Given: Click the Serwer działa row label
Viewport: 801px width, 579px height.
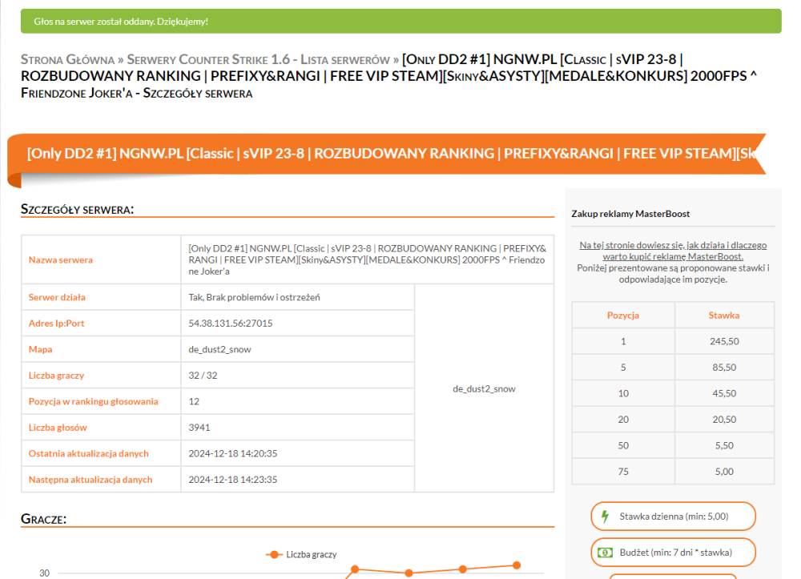Looking at the screenshot, I should point(57,297).
